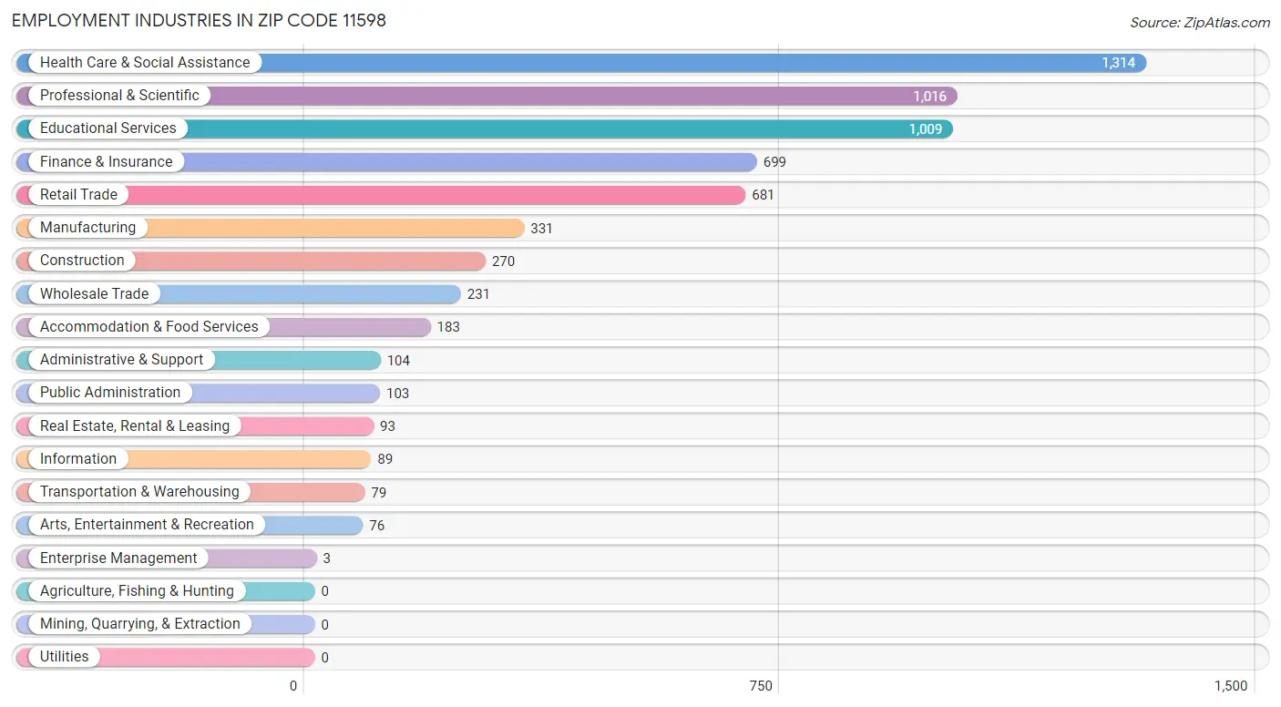Click the Educational Services label
Screen dimensions: 1281x707
coord(108,128)
